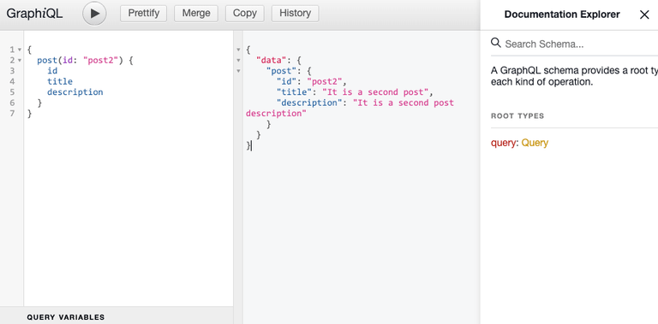Viewport: 658px width, 324px height.
Task: Click the "description" field in the query editor
Action: tap(75, 92)
